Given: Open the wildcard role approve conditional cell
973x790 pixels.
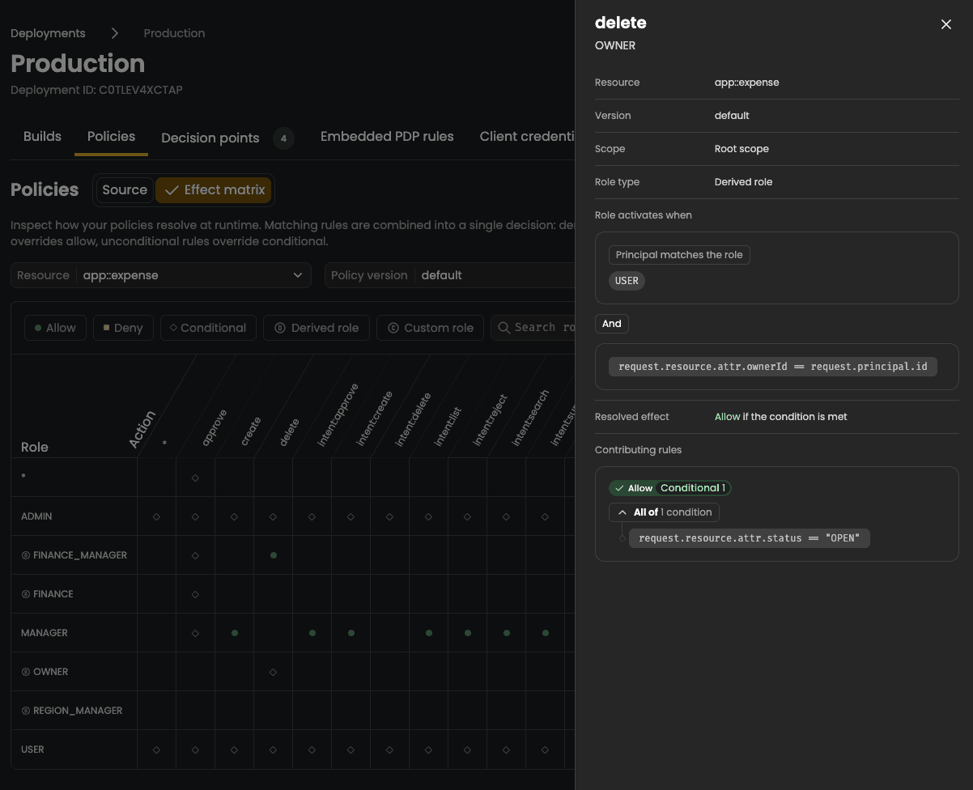Looking at the screenshot, I should pos(195,478).
